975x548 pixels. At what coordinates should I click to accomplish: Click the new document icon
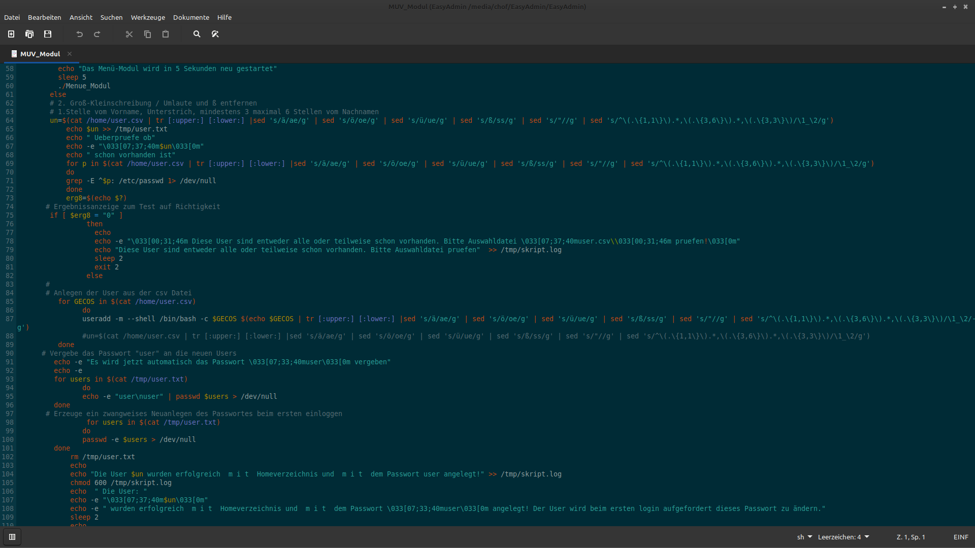(x=11, y=34)
